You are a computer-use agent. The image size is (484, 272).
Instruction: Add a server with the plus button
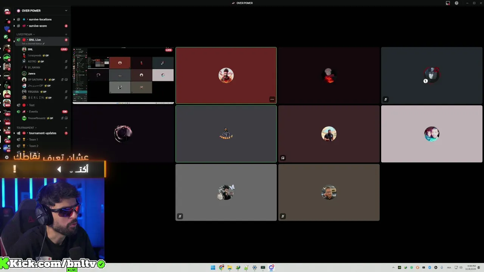point(7,157)
